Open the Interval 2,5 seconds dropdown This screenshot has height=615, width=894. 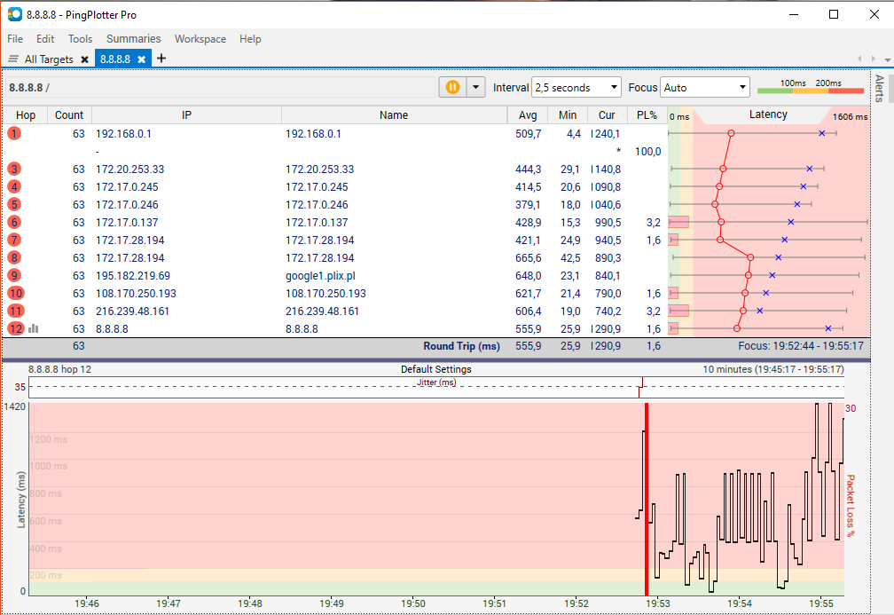(x=576, y=87)
